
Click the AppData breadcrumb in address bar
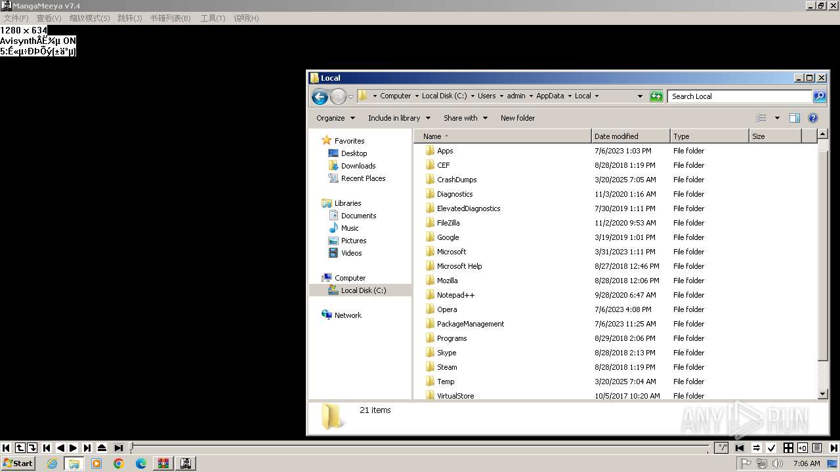point(550,96)
